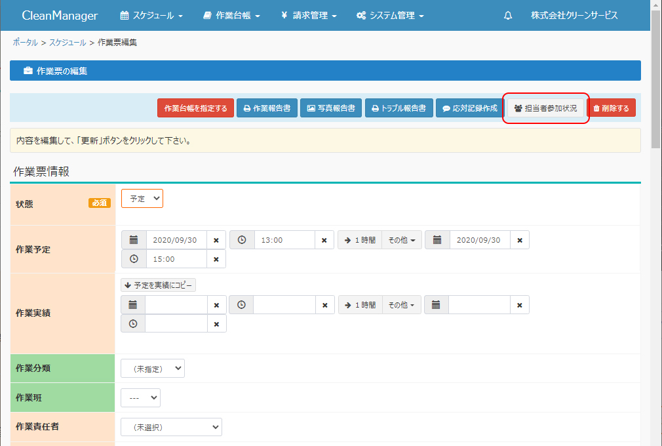Clear the planned end date 2020/09/30
This screenshot has height=446, width=662.
pos(519,240)
